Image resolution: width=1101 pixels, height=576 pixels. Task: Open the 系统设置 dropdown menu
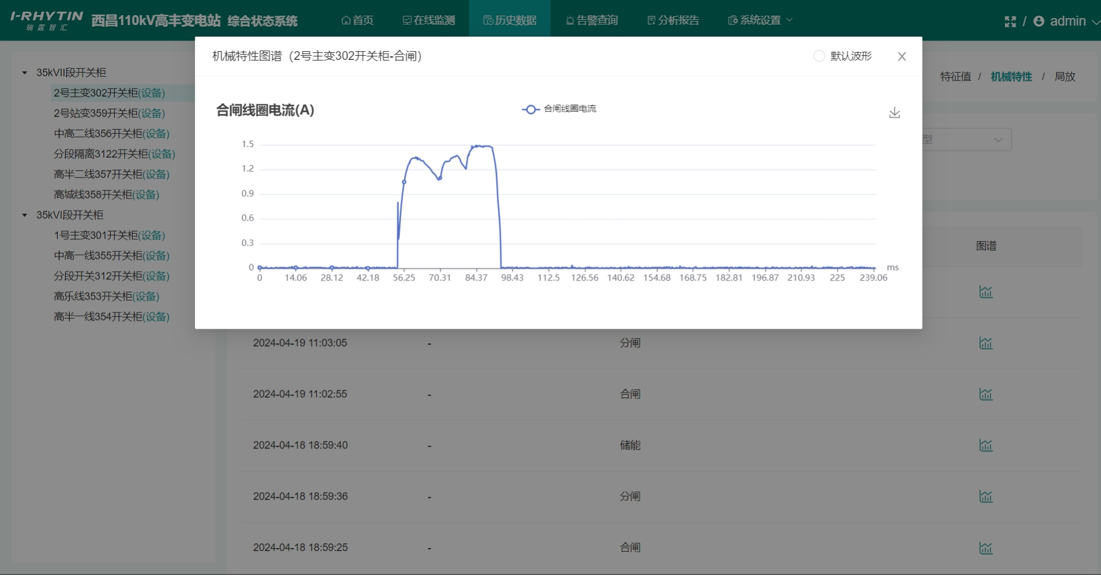[x=759, y=19]
